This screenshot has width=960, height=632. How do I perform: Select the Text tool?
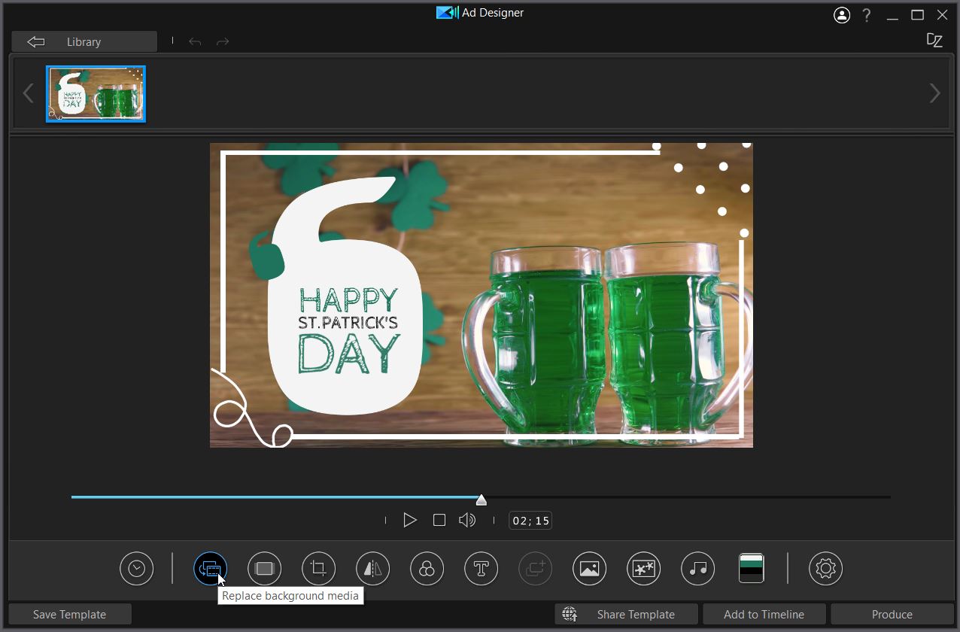coord(481,569)
